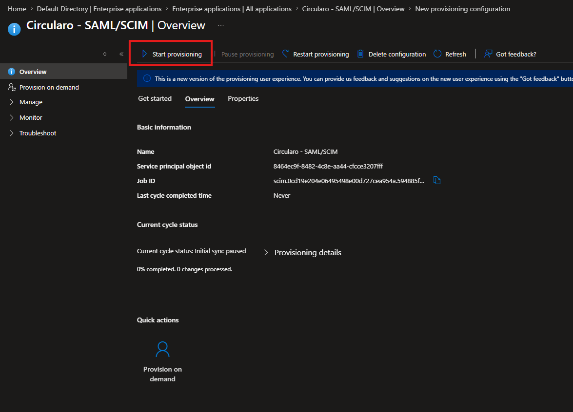Select the Overview tab
The image size is (573, 412).
199,99
